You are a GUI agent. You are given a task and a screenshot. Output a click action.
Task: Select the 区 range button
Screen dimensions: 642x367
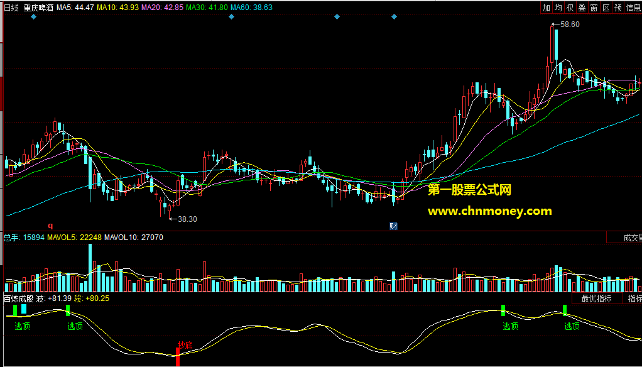click(606, 8)
